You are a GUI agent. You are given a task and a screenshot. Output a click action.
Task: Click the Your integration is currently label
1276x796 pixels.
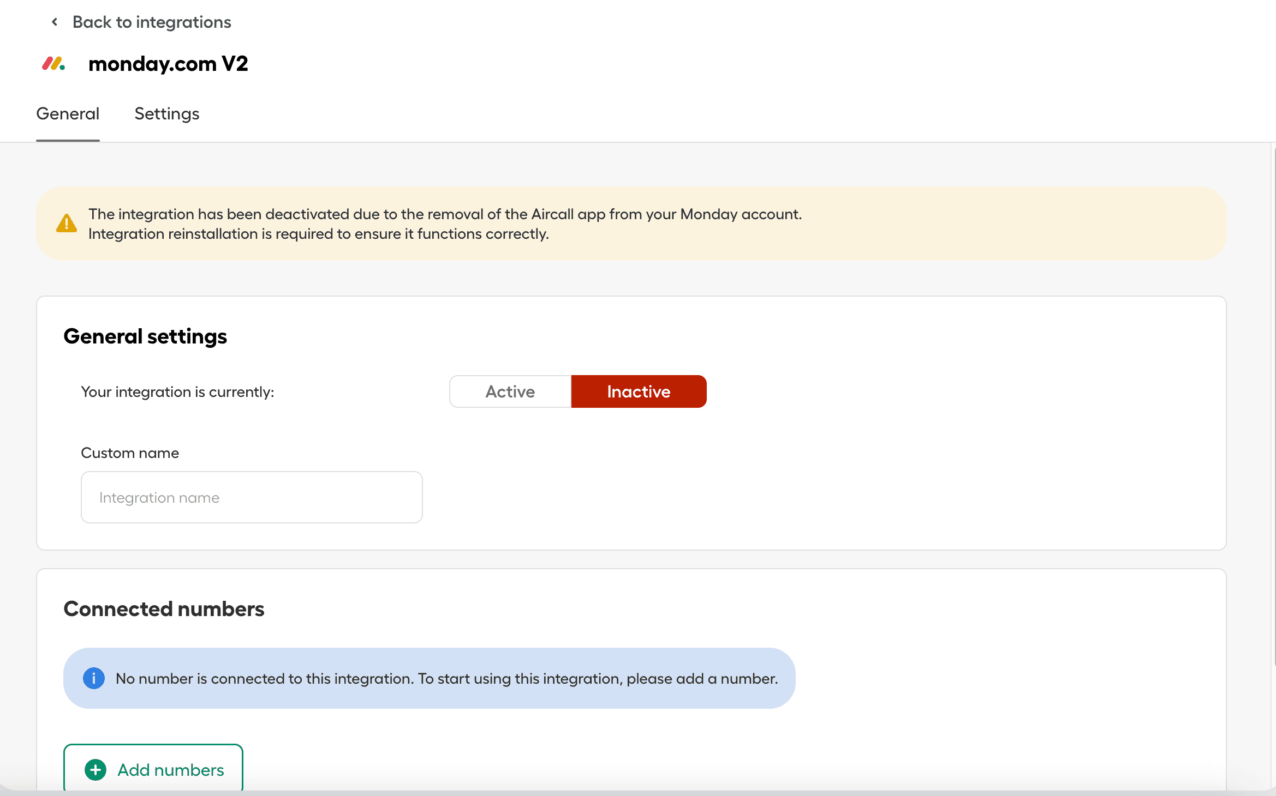[x=177, y=391]
